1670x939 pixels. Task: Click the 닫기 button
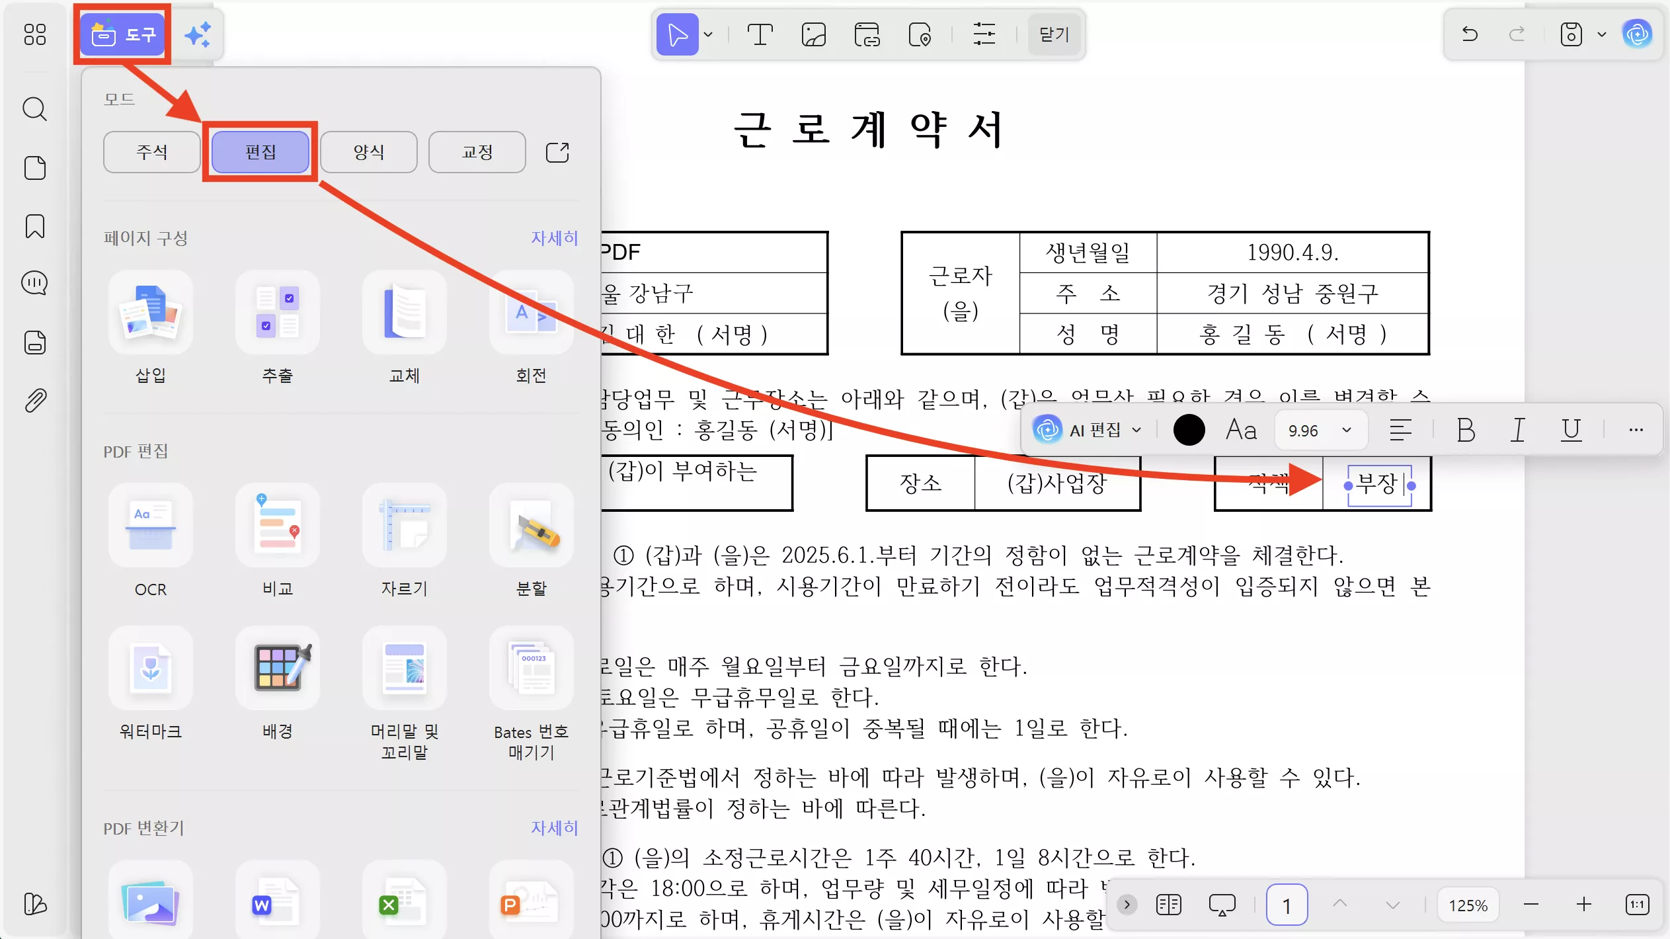tap(1053, 34)
